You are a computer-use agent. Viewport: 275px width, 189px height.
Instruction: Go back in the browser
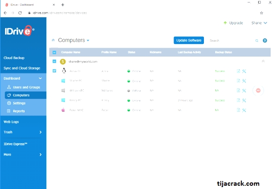click(5, 13)
